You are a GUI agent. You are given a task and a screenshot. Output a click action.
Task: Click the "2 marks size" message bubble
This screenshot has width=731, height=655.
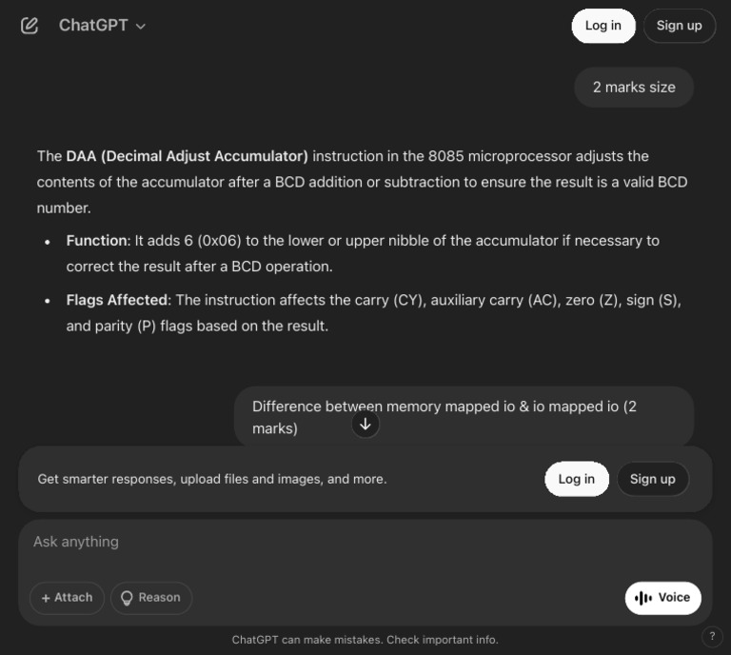click(634, 87)
